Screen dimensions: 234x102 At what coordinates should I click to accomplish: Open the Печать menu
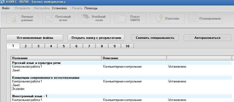coord(77,8)
